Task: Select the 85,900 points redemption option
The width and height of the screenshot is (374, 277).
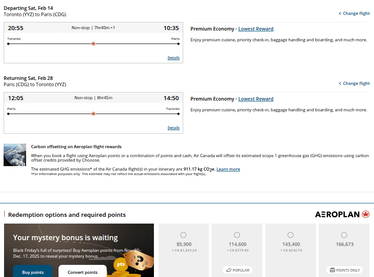Action: click(184, 235)
